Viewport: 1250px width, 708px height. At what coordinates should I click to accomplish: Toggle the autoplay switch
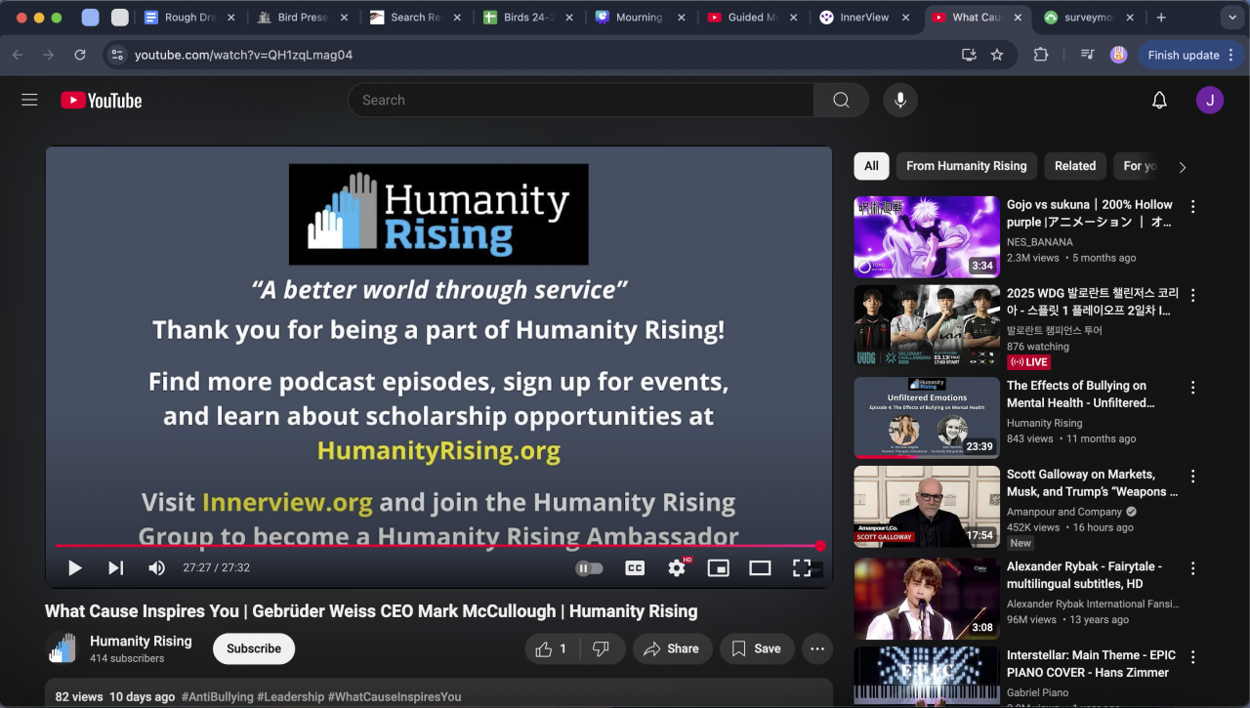(590, 567)
